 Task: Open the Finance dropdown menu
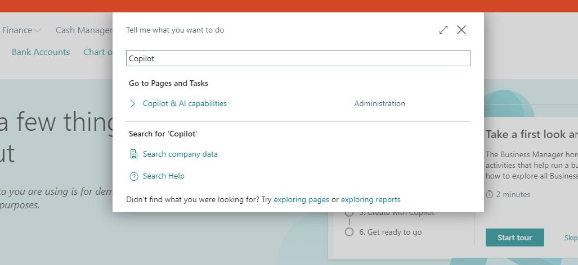click(x=21, y=30)
